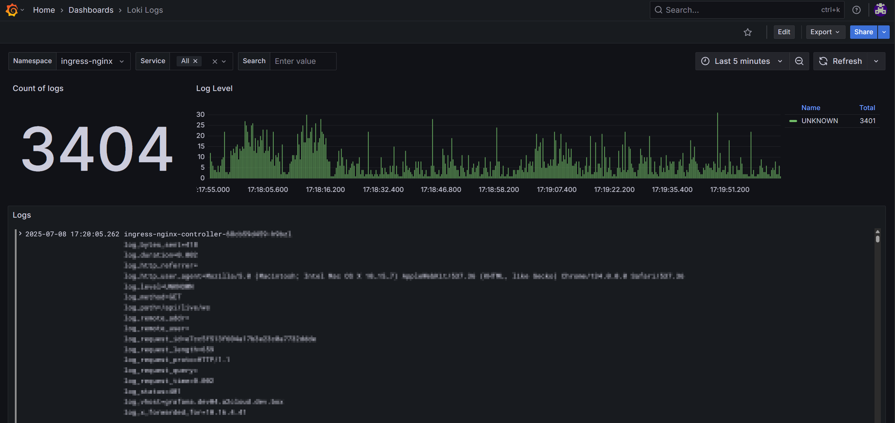
Task: Click the Edit dashboard button
Action: (x=784, y=32)
